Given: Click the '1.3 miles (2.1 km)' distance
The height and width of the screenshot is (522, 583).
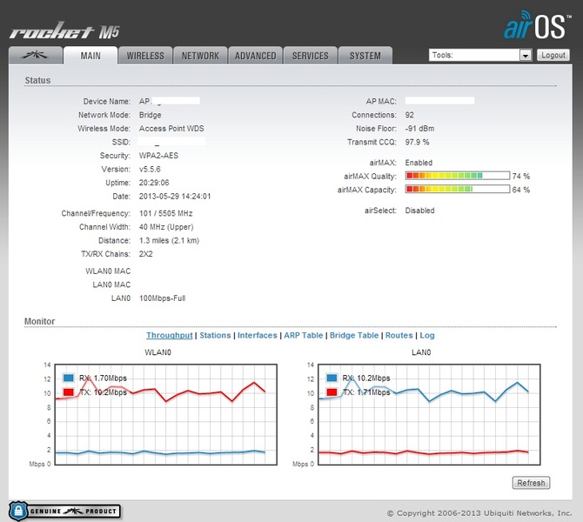Looking at the screenshot, I should [x=169, y=240].
